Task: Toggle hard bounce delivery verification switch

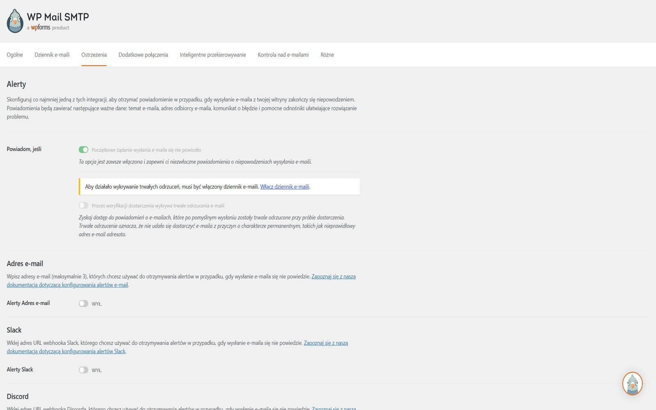Action: [84, 205]
